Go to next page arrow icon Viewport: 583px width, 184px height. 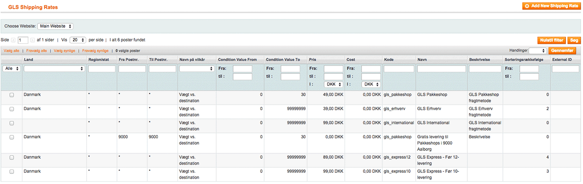[x=33, y=40]
